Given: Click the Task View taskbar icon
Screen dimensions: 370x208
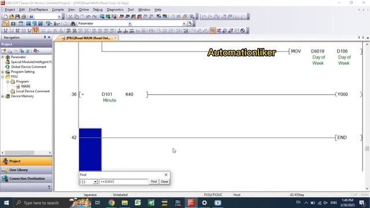Looking at the screenshot, I should [x=98, y=203].
